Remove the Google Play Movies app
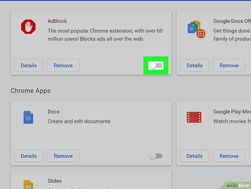The width and height of the screenshot is (251, 189). click(x=229, y=156)
